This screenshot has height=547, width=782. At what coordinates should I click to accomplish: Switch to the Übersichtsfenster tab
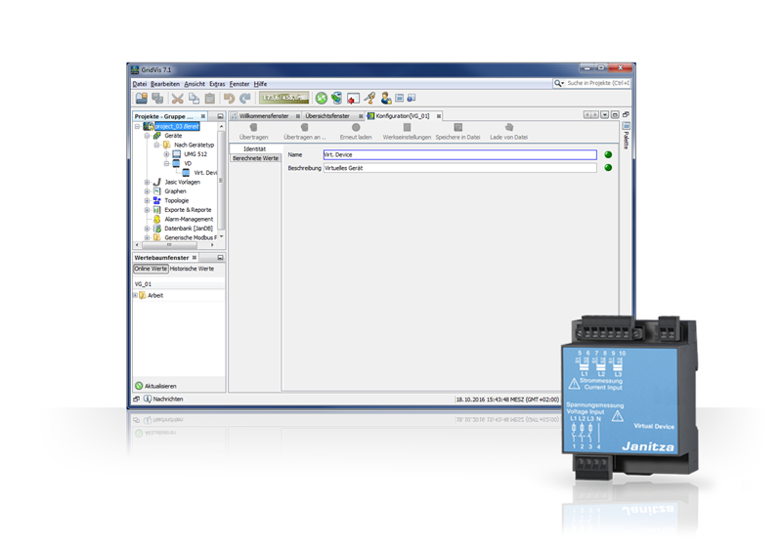(x=327, y=115)
